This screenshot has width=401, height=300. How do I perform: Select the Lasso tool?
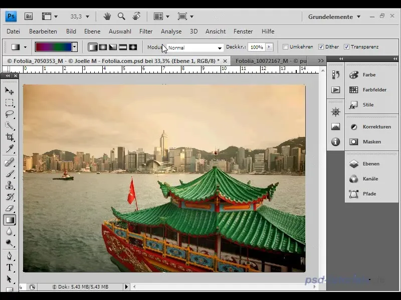[10, 114]
